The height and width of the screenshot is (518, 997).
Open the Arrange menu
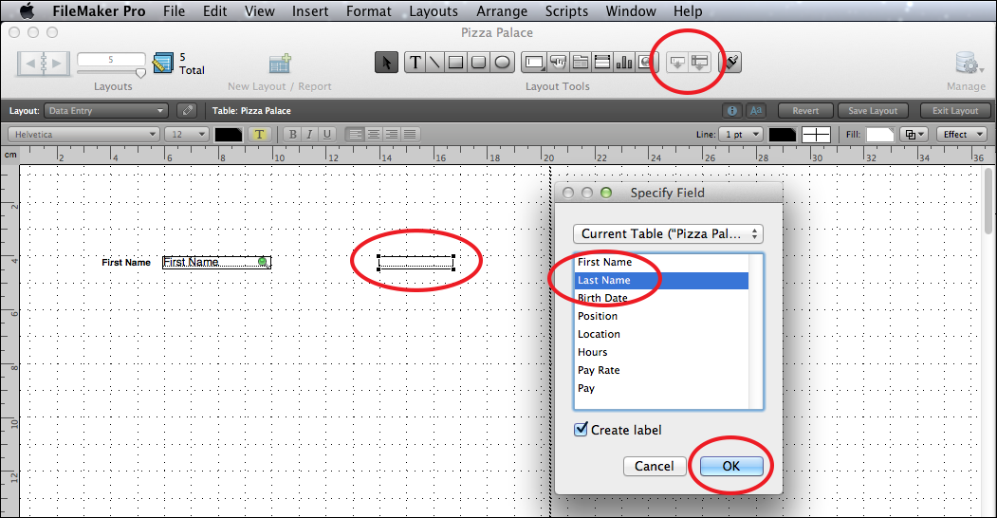pyautogui.click(x=502, y=10)
